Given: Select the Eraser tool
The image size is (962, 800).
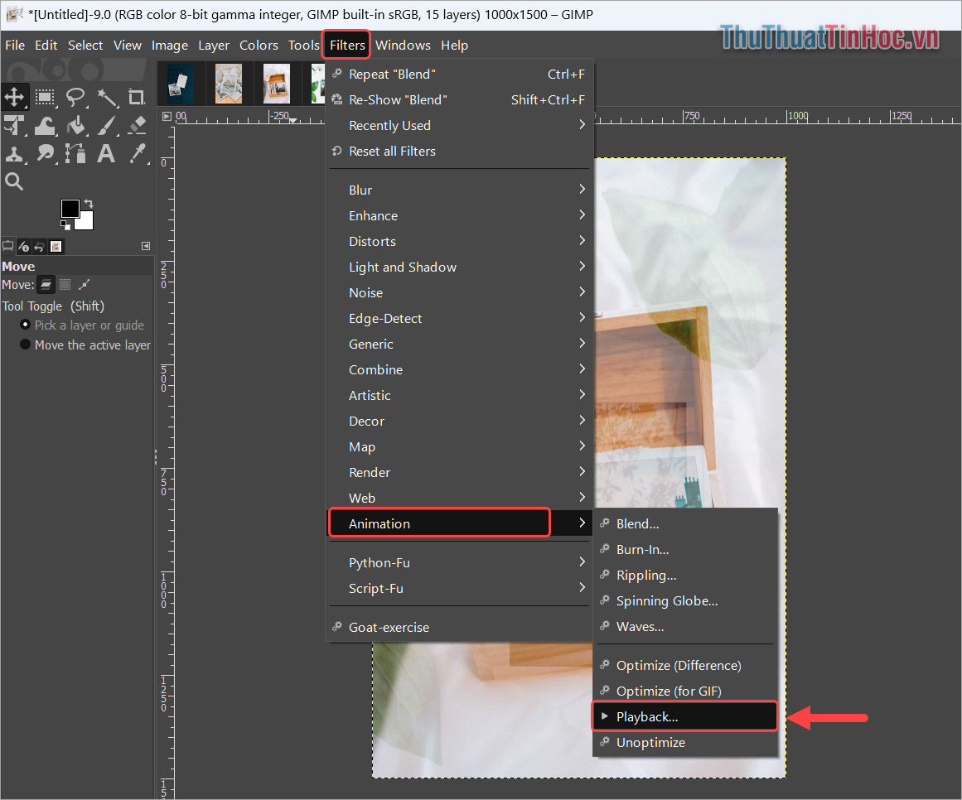Looking at the screenshot, I should click(137, 125).
